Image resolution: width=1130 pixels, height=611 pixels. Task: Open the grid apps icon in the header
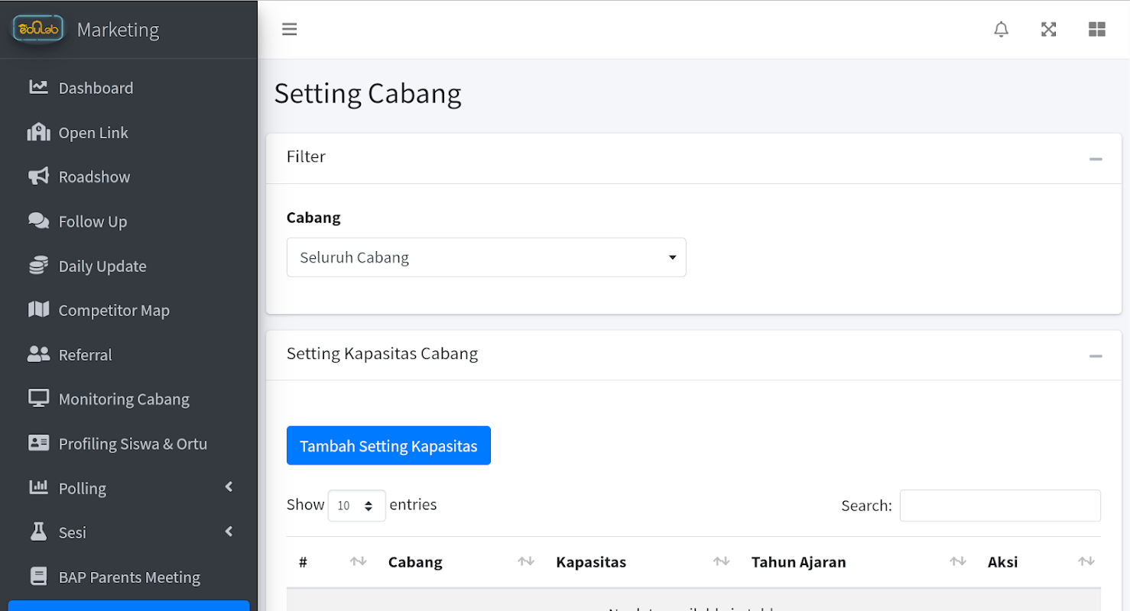coord(1096,30)
